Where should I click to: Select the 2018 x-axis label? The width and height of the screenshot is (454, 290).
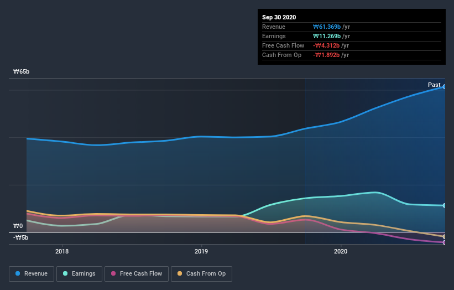coord(62,251)
